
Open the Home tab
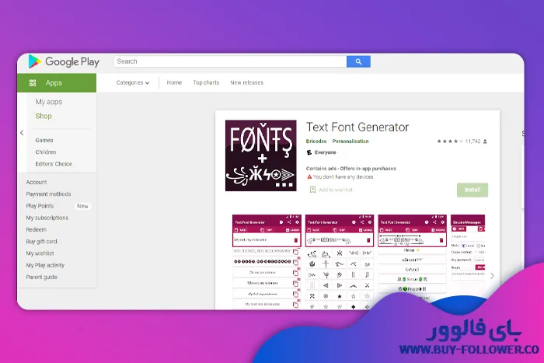[x=174, y=83]
